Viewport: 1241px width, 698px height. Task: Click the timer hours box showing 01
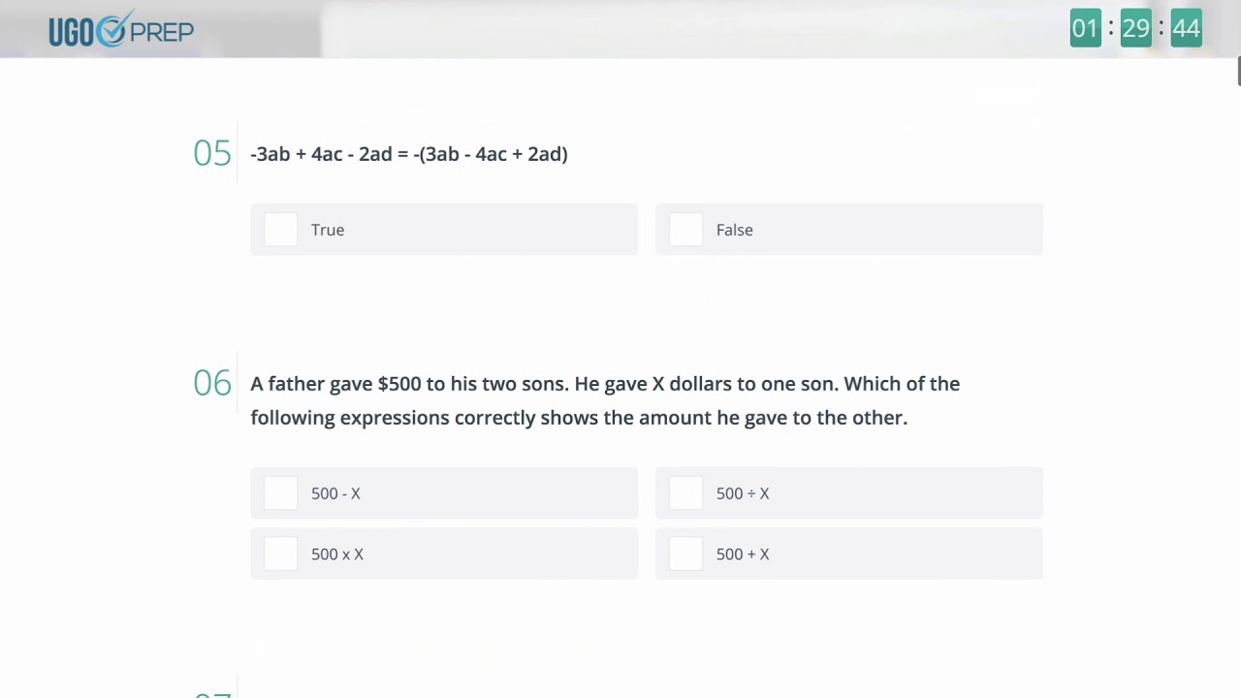tap(1085, 28)
